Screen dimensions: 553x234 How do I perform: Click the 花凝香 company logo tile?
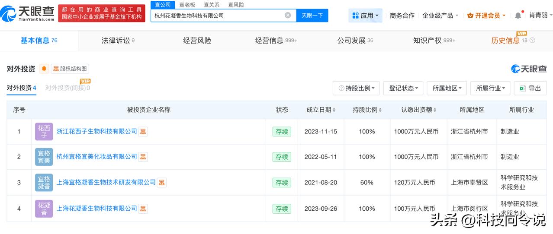click(x=44, y=209)
